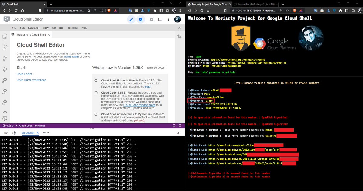Image resolution: width=363 pixels, height=191 pixels.
Task: Click the Open Home Workspace link
Action: point(31,80)
